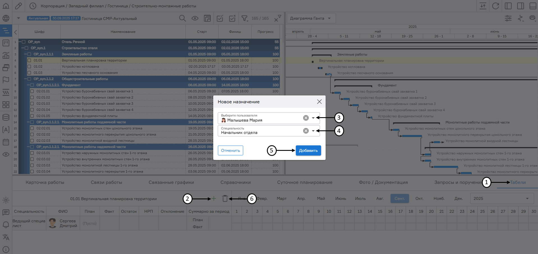Tick the checkbox for OP_syn Отель Речной
The image size is (538, 254).
[23, 41]
